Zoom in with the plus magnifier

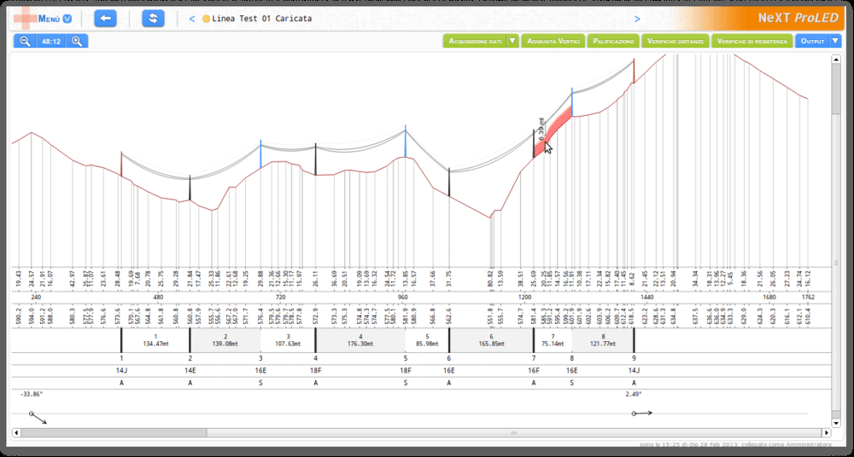77,41
